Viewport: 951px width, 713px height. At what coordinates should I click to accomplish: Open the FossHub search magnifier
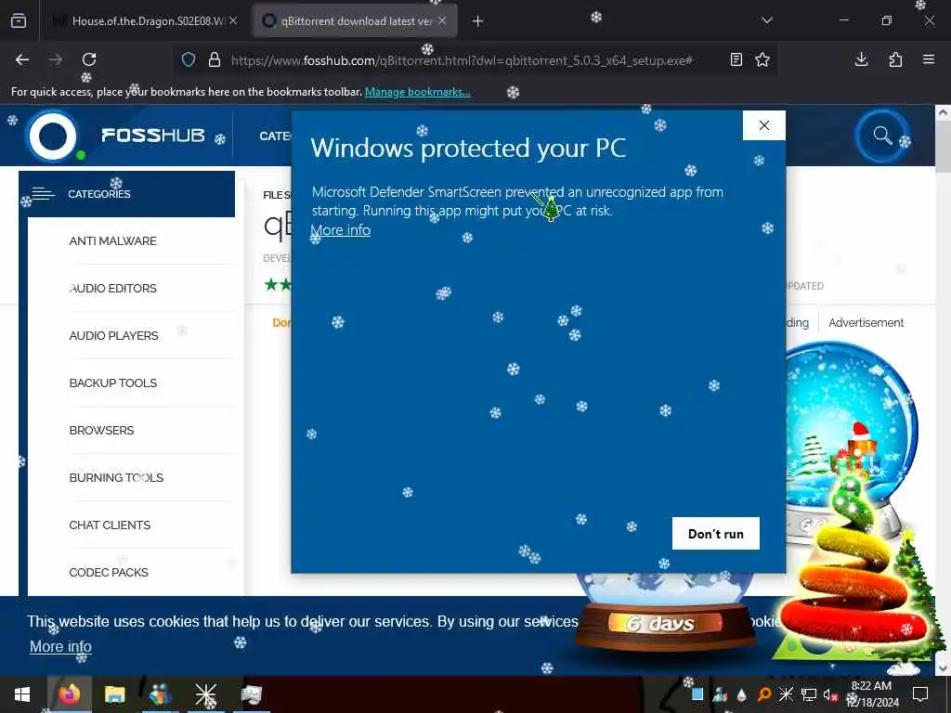click(x=882, y=136)
